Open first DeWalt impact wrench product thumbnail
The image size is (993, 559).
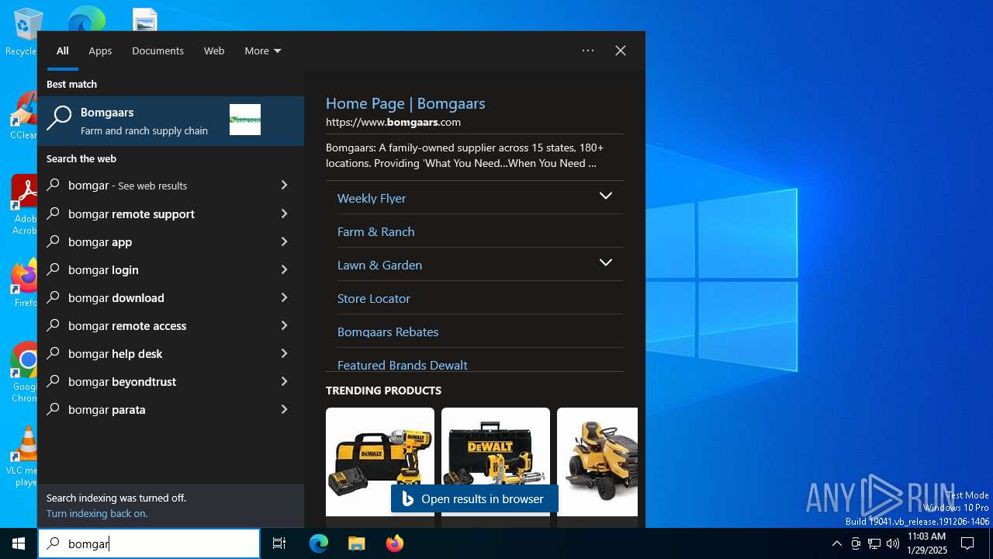tap(380, 462)
